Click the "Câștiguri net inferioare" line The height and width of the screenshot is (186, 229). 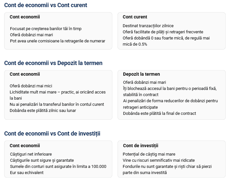[x=31, y=154]
